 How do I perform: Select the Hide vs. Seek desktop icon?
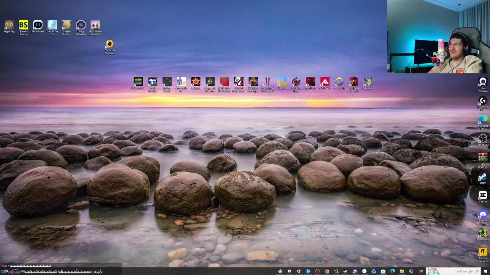pos(138,84)
